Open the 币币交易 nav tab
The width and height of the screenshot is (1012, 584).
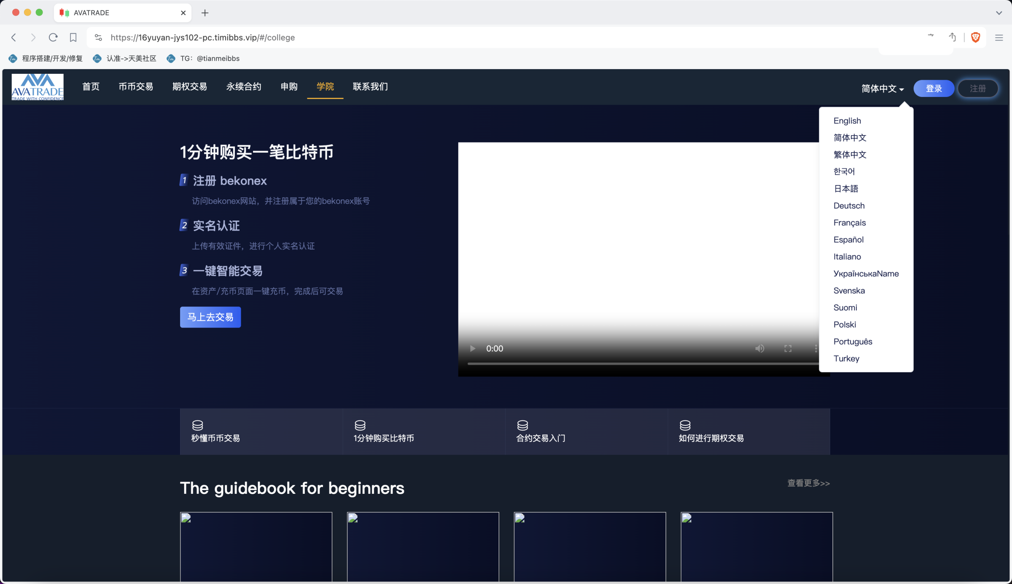[136, 87]
